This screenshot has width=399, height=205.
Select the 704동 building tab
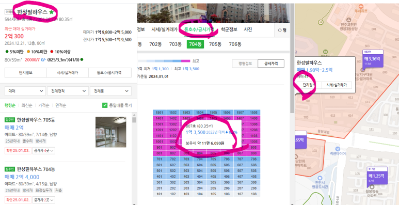click(195, 44)
